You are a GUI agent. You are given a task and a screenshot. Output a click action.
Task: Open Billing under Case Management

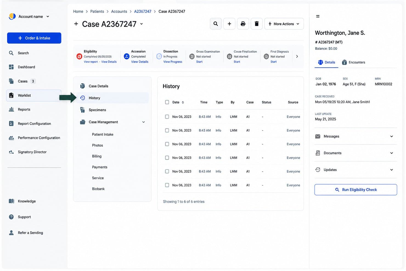tap(97, 156)
